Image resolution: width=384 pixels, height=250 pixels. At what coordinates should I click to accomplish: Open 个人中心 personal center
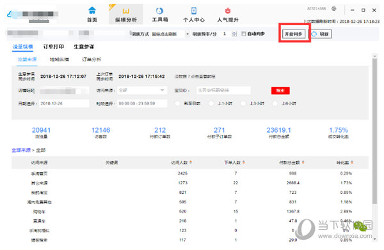pyautogui.click(x=194, y=14)
